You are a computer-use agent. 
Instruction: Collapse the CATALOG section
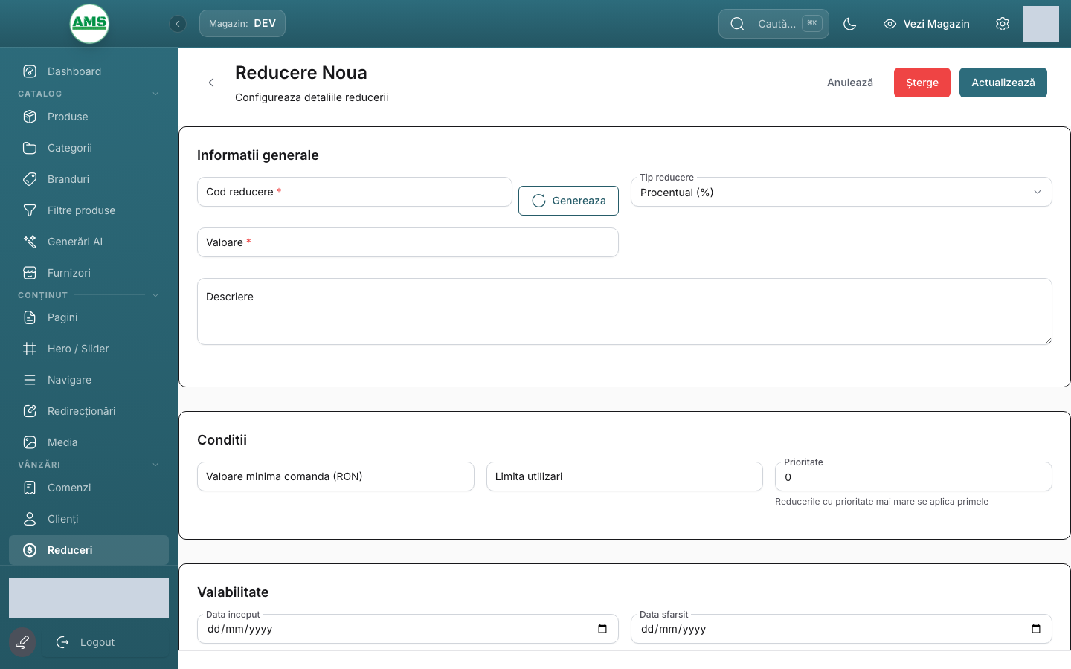[x=155, y=94]
